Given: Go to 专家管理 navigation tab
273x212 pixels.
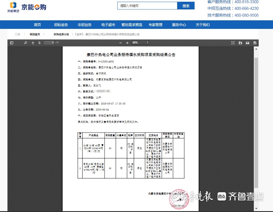Looking at the screenshot, I should point(155,25).
